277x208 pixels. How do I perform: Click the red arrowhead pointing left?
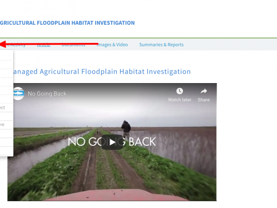(x=3, y=44)
